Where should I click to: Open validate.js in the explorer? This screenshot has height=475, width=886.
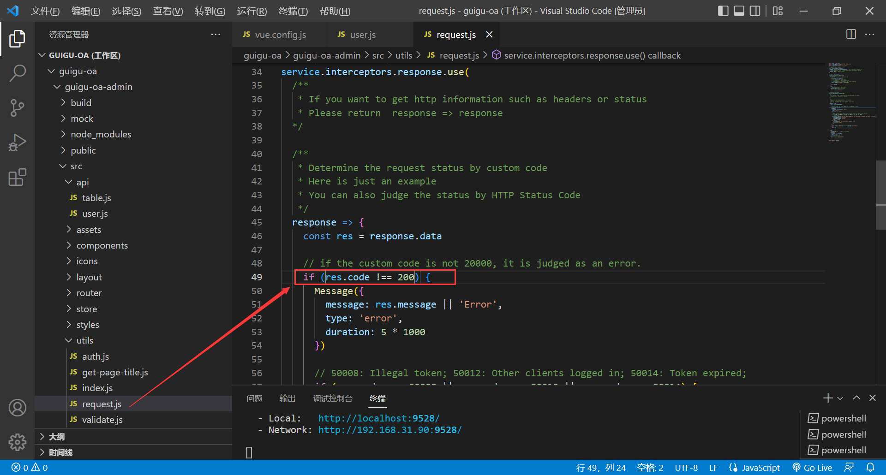tap(102, 420)
